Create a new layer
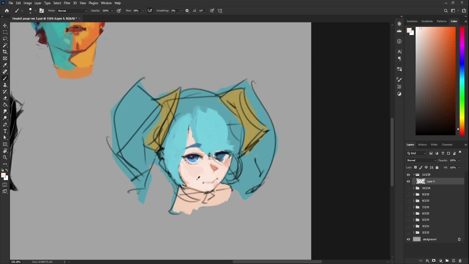 click(x=453, y=261)
